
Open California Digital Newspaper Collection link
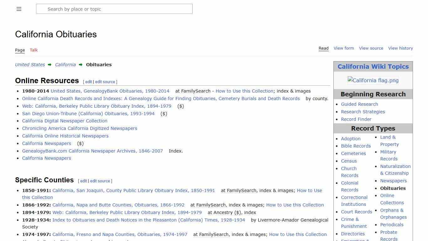tap(65, 121)
